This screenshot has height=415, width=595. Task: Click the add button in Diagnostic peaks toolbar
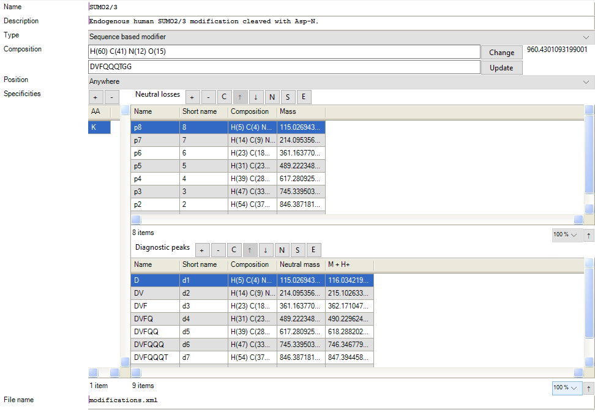coord(203,250)
